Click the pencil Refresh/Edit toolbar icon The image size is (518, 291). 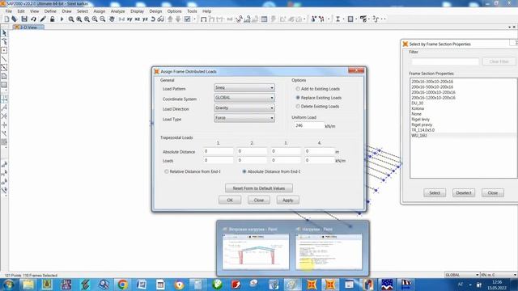point(43,19)
